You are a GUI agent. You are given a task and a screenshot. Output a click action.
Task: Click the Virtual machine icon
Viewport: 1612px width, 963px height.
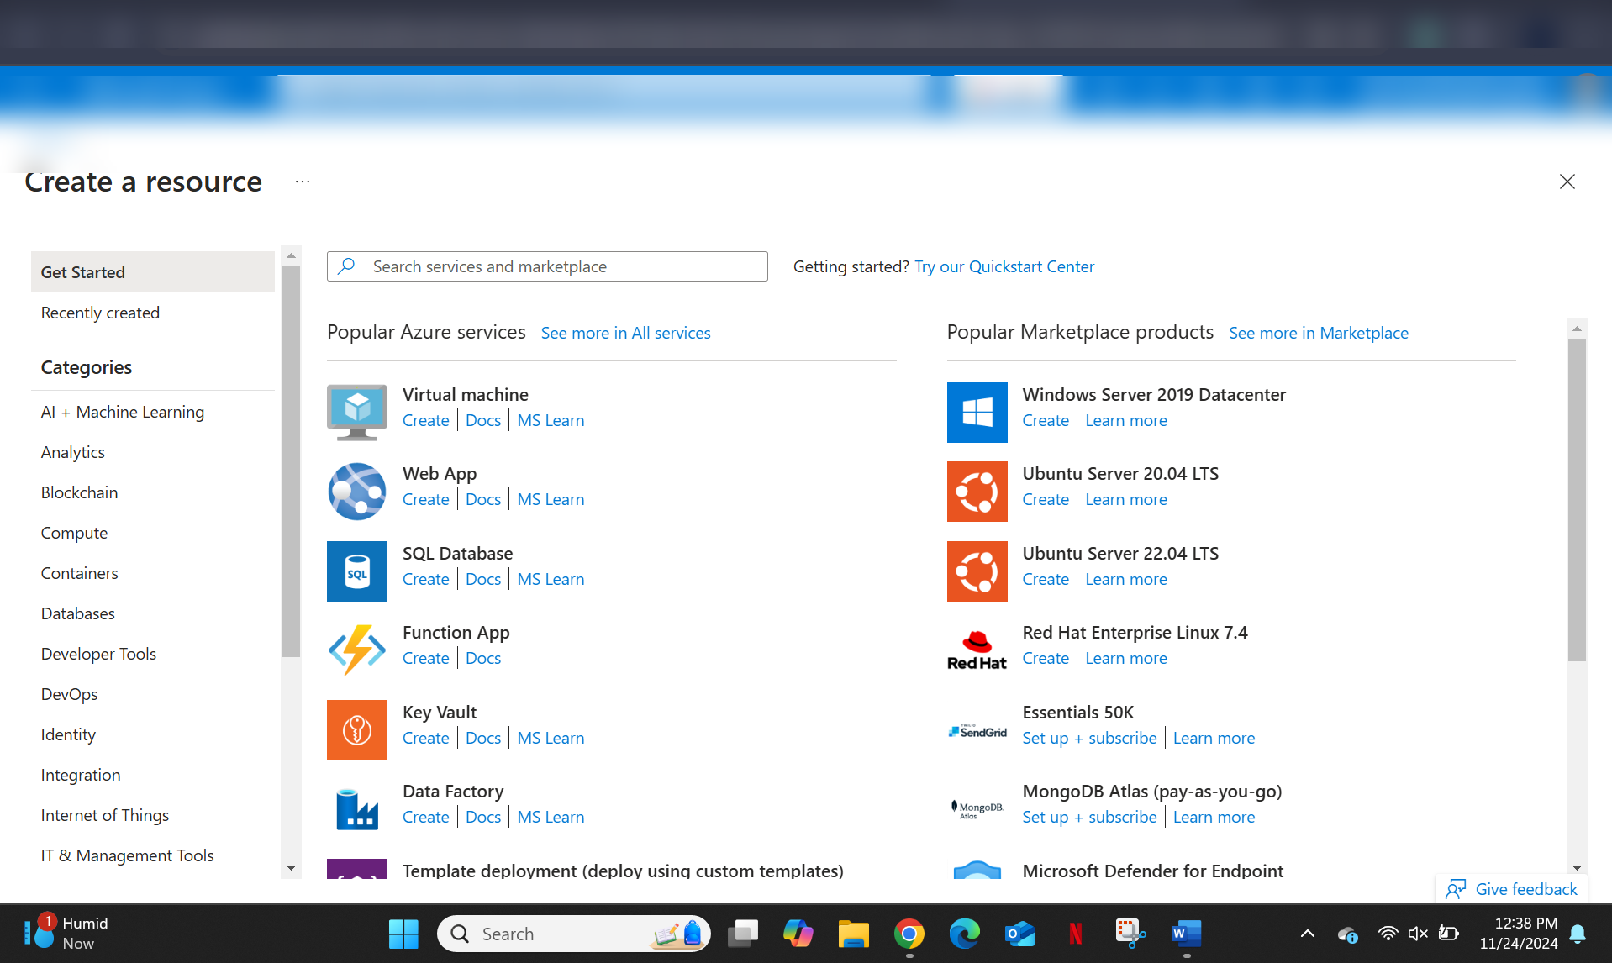357,412
